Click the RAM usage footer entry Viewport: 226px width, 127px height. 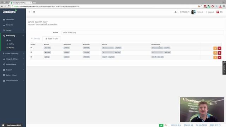188,125
